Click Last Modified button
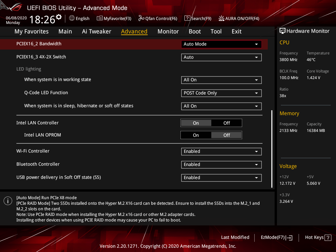The image size is (336, 252). point(235,238)
